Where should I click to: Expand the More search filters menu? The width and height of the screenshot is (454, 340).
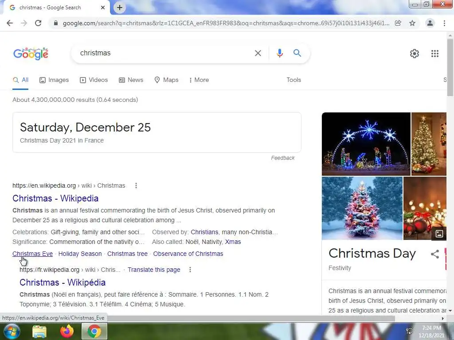pos(199,80)
